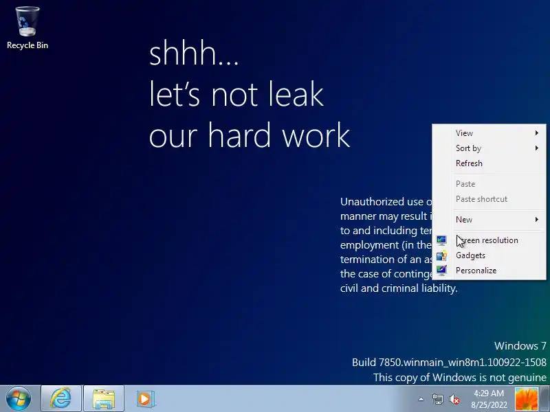Click the arrow beside Sort by
The image size is (550, 412).
pos(537,148)
